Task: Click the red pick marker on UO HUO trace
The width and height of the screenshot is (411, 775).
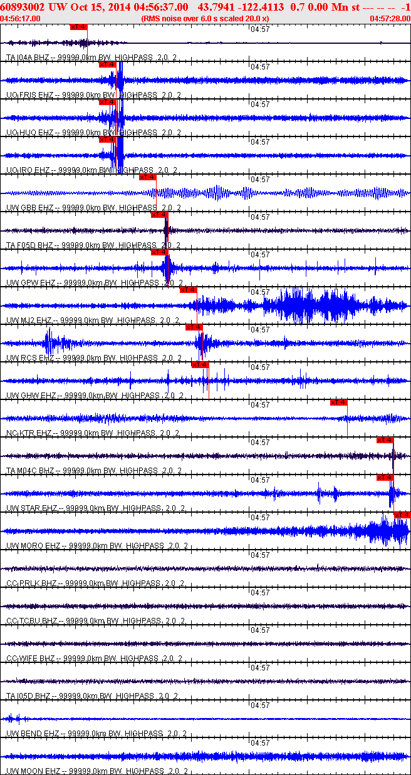Action: [108, 102]
